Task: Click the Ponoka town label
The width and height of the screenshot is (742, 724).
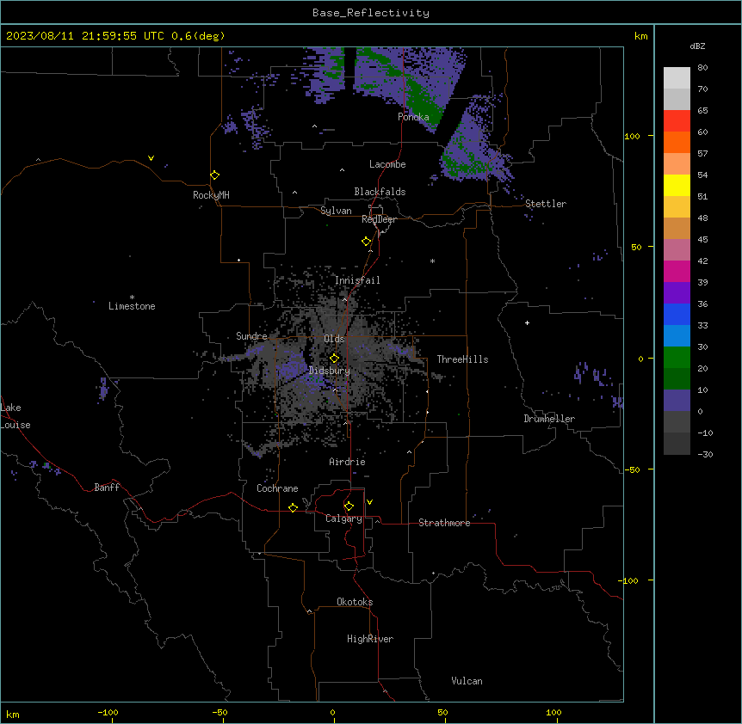Action: 413,117
